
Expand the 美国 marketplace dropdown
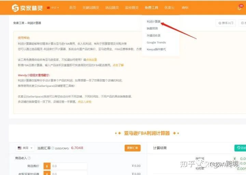click(25, 148)
